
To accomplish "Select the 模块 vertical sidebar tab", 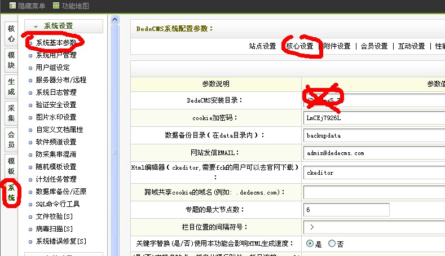I will [11, 60].
